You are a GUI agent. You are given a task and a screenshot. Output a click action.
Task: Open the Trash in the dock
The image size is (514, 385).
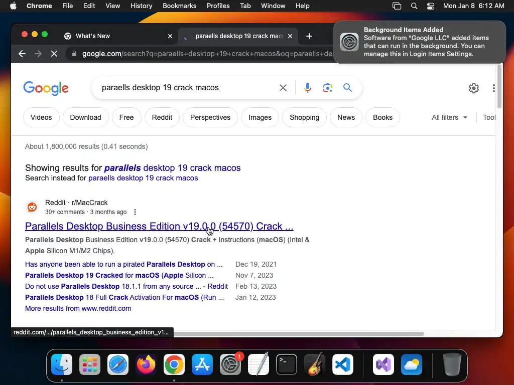coord(452,364)
